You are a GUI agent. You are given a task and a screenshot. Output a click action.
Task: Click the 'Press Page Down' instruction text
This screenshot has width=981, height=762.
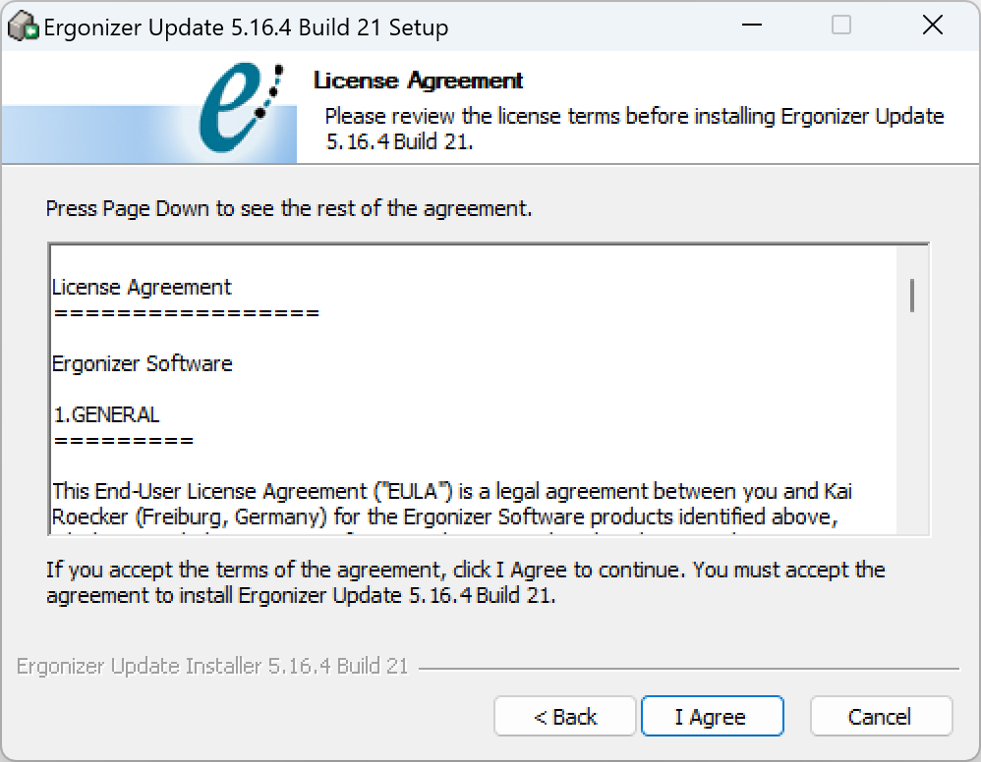click(289, 208)
